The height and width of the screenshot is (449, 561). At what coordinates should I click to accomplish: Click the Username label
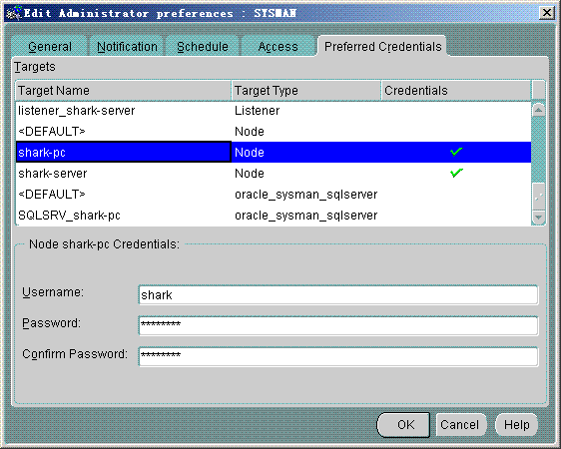pyautogui.click(x=53, y=292)
